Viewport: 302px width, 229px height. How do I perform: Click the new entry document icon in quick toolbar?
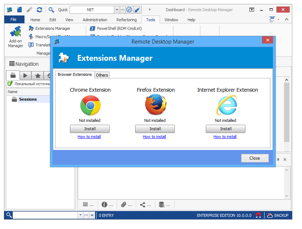click(x=19, y=9)
